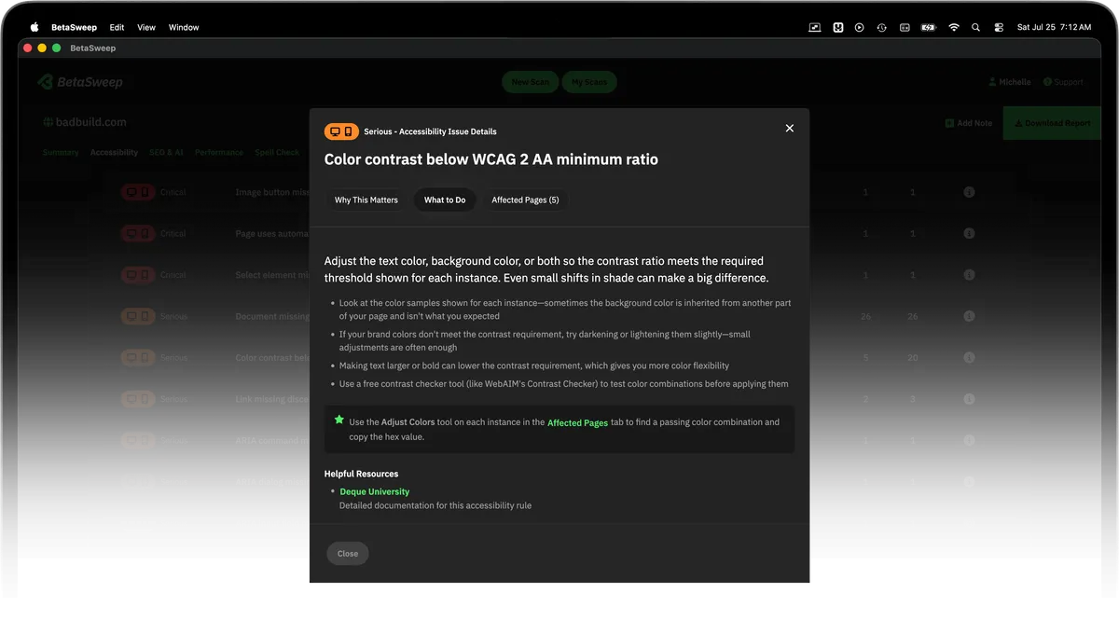The height and width of the screenshot is (620, 1119).
Task: Open the Michelle user account
Action: 1010,82
